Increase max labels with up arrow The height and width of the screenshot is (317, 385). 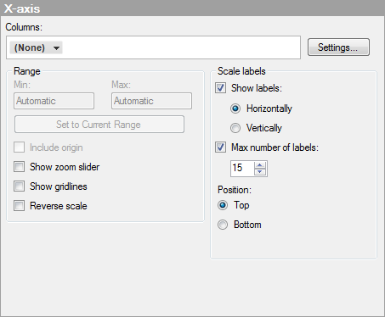[260, 164]
